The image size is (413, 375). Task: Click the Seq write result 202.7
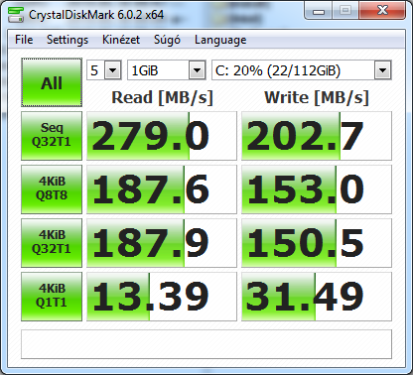tap(317, 136)
